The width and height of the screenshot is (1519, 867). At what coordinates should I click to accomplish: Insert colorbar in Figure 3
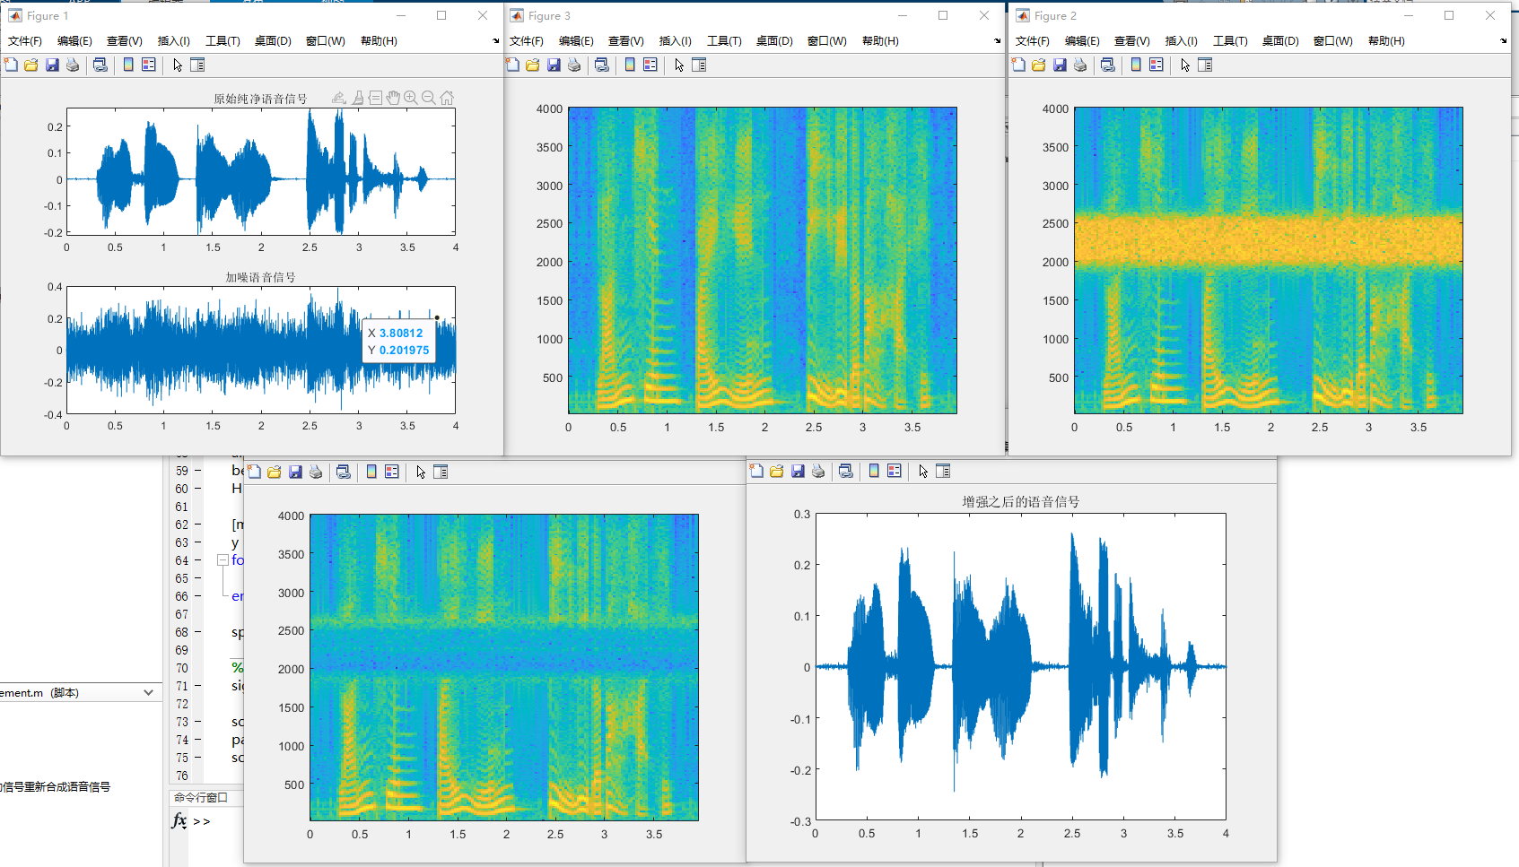630,65
